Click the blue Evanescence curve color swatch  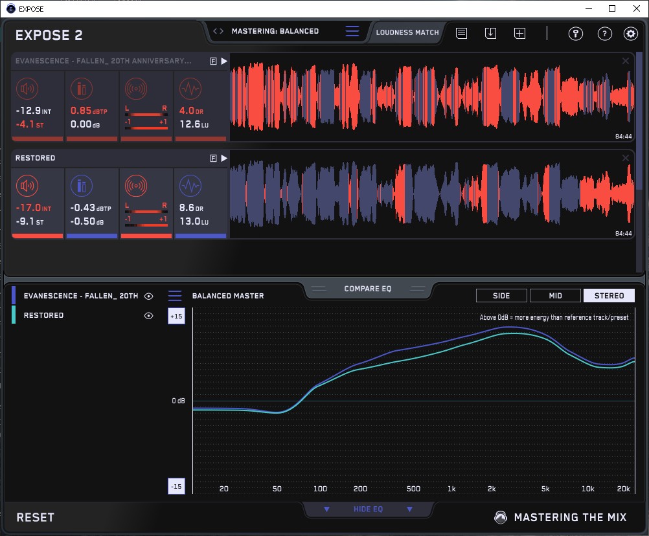14,295
